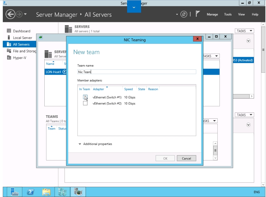The image size is (266, 197).
Task: Click the All Servers icon
Action: coord(9,44)
